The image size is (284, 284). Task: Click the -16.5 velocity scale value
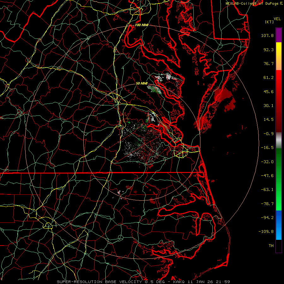tap(267, 148)
